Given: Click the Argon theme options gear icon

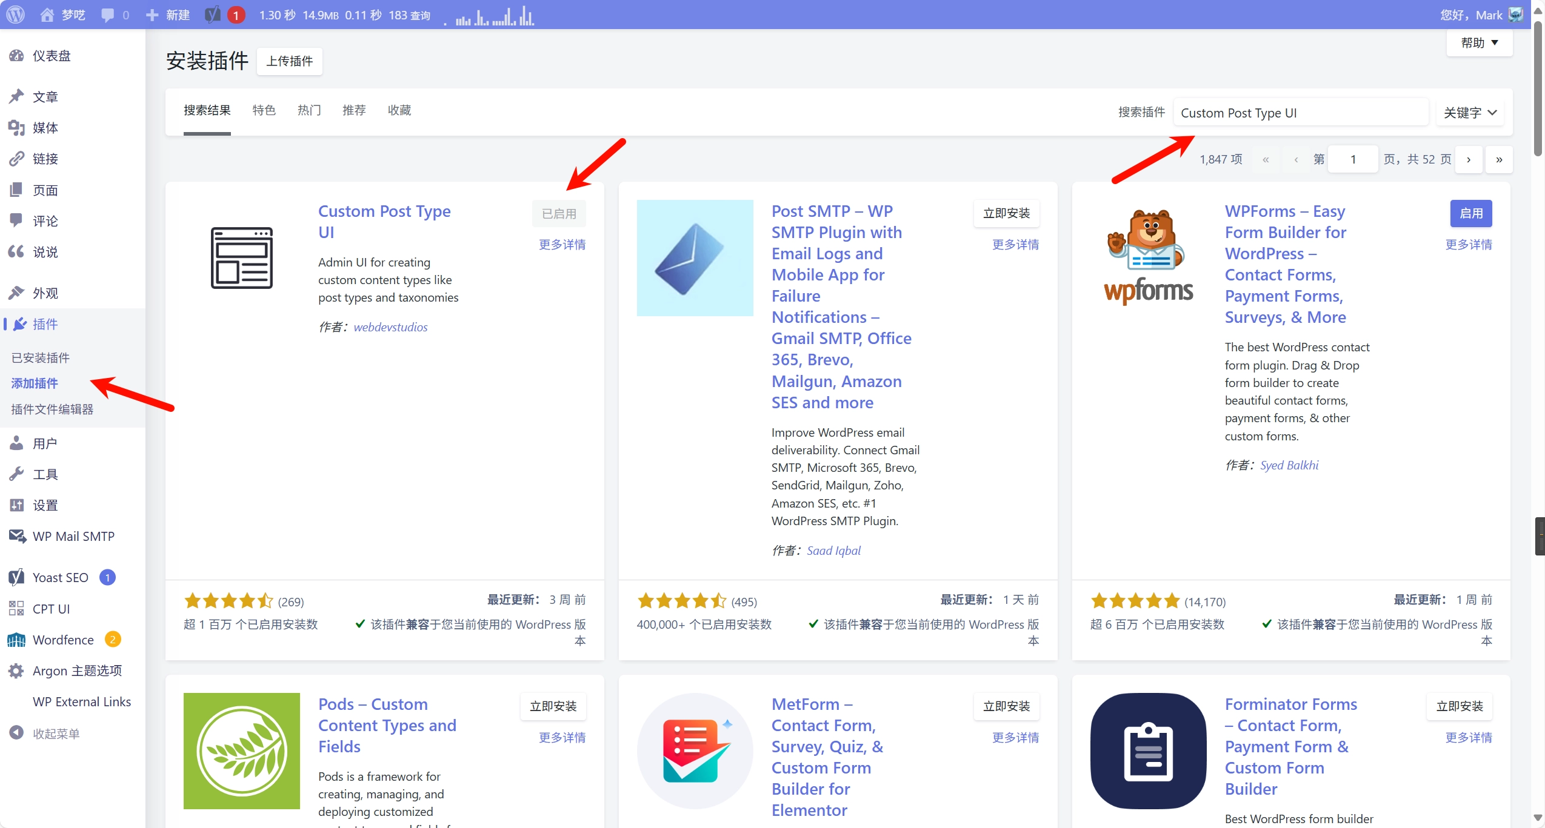Looking at the screenshot, I should [16, 671].
